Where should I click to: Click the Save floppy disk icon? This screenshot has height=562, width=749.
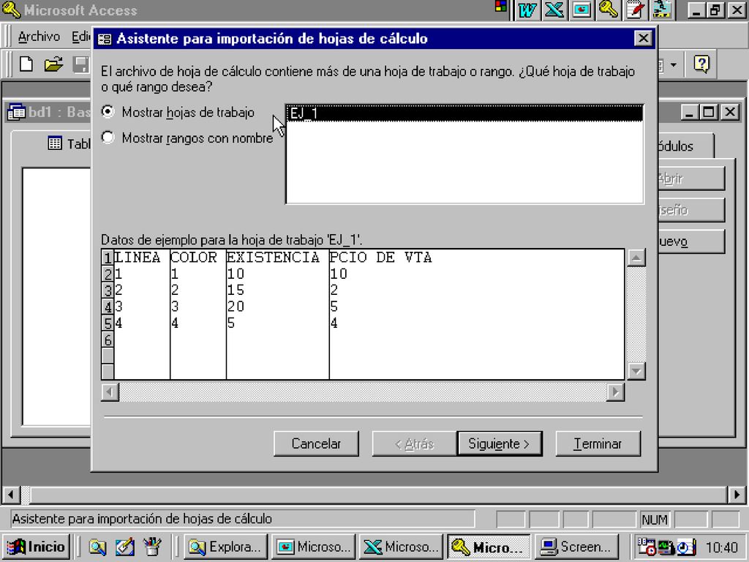(81, 64)
